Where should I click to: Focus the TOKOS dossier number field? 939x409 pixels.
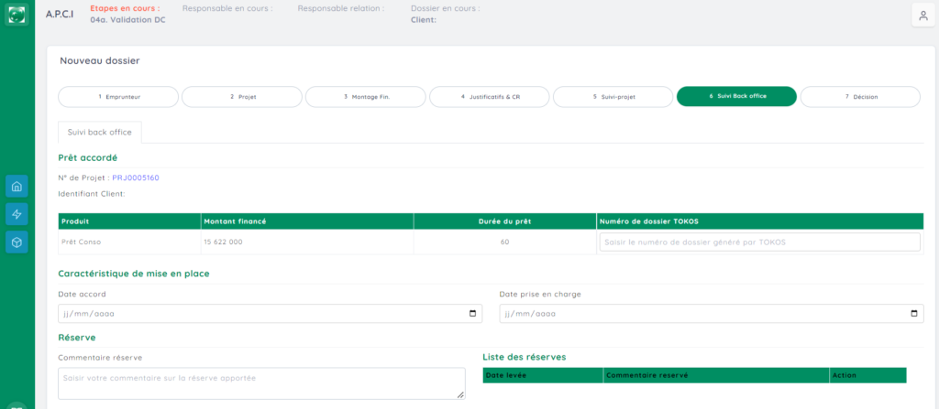[759, 242]
